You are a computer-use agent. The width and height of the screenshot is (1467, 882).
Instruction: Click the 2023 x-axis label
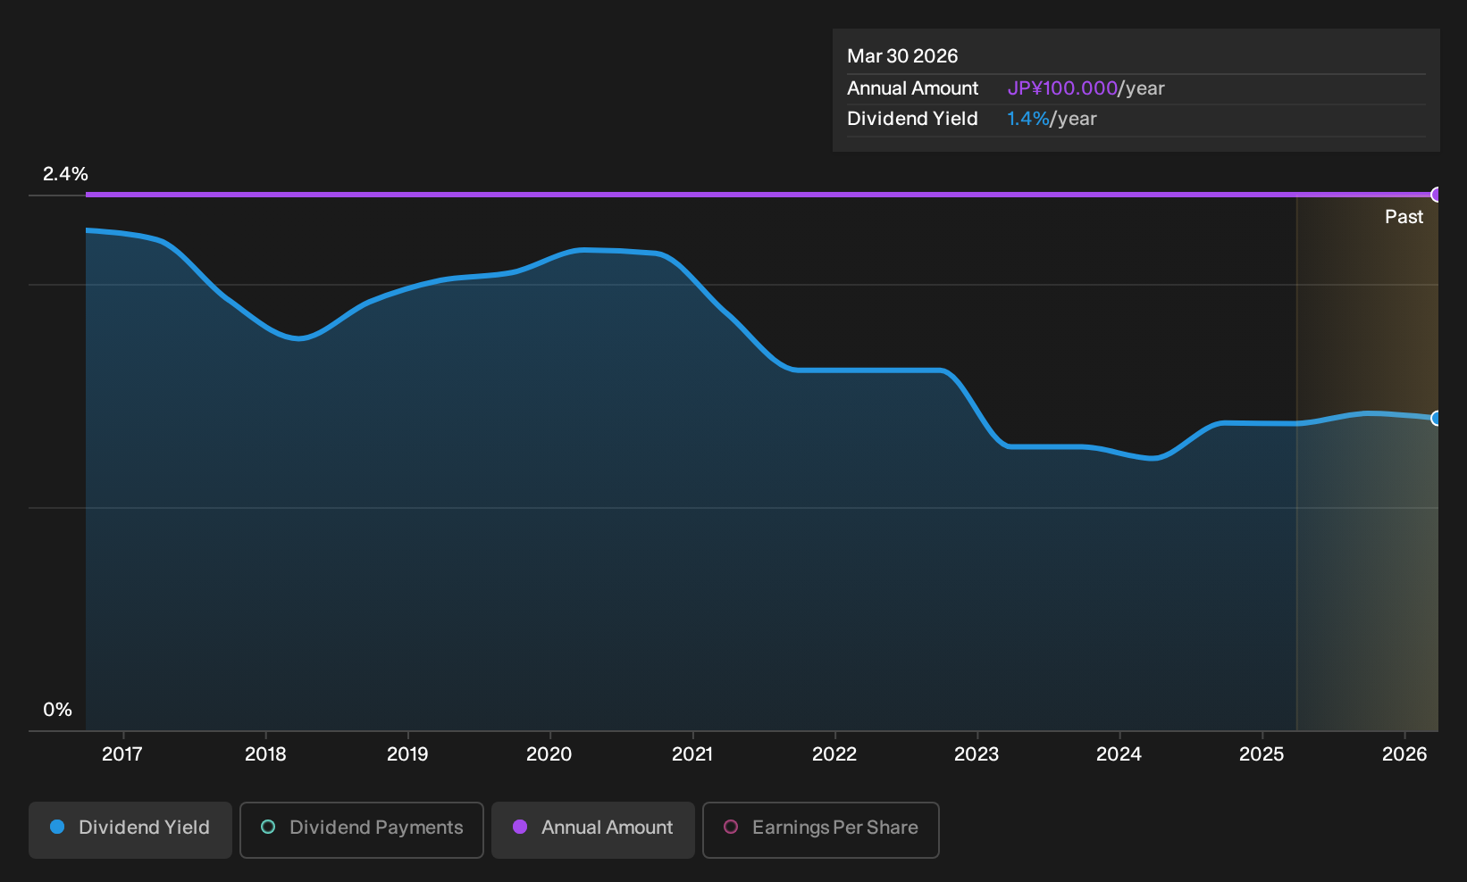tap(977, 754)
